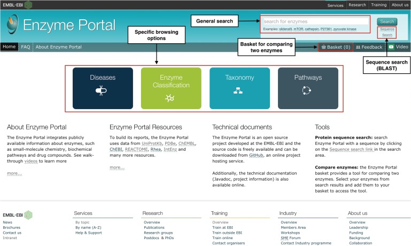Click the P27361 example search link
Image resolution: width=411 pixels, height=246 pixels.
point(326,29)
